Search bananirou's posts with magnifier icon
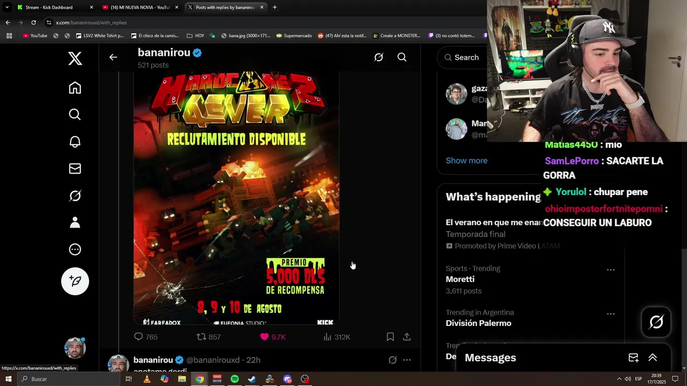 click(x=402, y=57)
